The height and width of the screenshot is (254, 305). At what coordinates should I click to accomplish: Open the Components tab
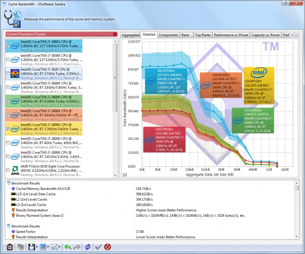168,35
